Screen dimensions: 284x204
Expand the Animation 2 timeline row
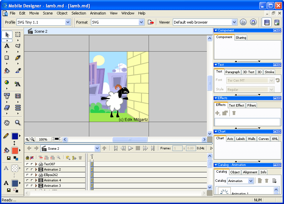click(x=36, y=170)
